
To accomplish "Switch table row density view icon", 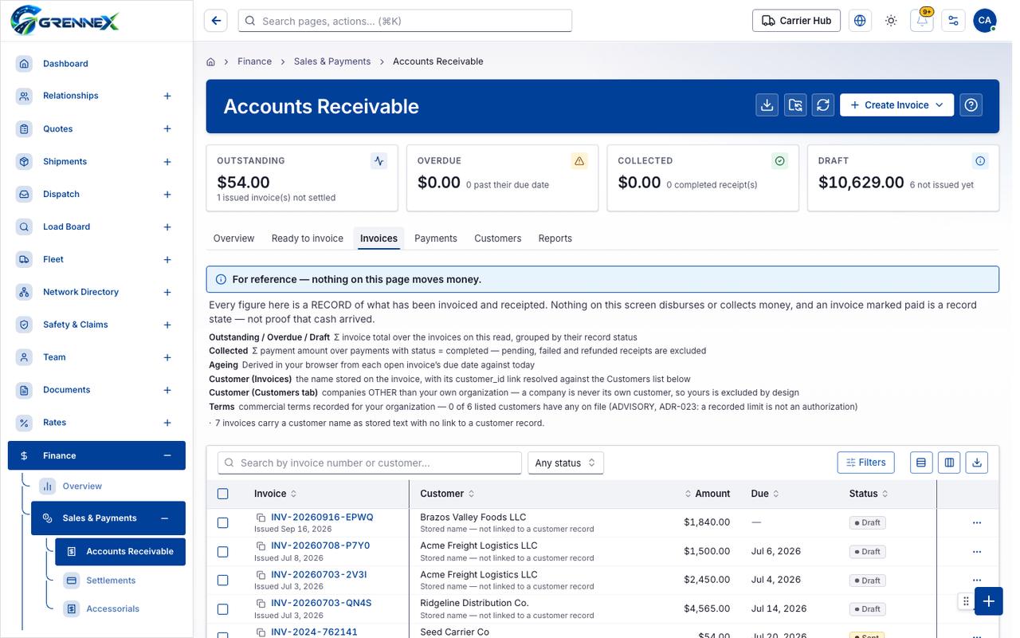I will (921, 463).
